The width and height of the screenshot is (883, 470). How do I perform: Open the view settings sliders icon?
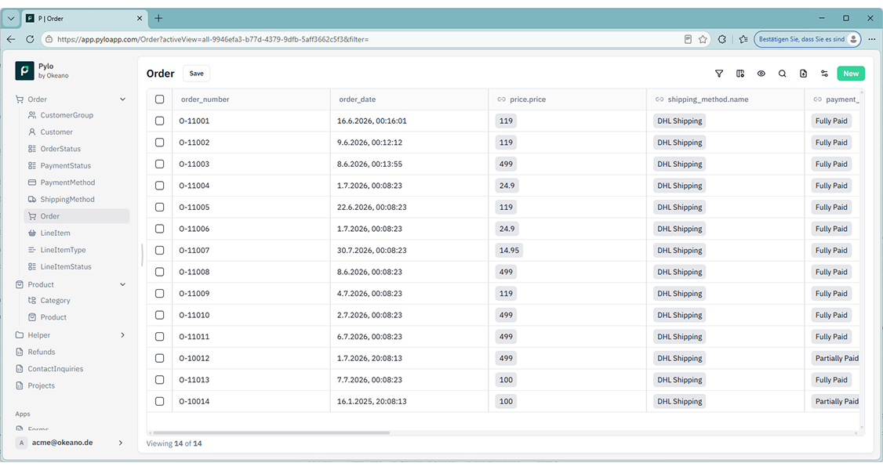[x=824, y=74]
